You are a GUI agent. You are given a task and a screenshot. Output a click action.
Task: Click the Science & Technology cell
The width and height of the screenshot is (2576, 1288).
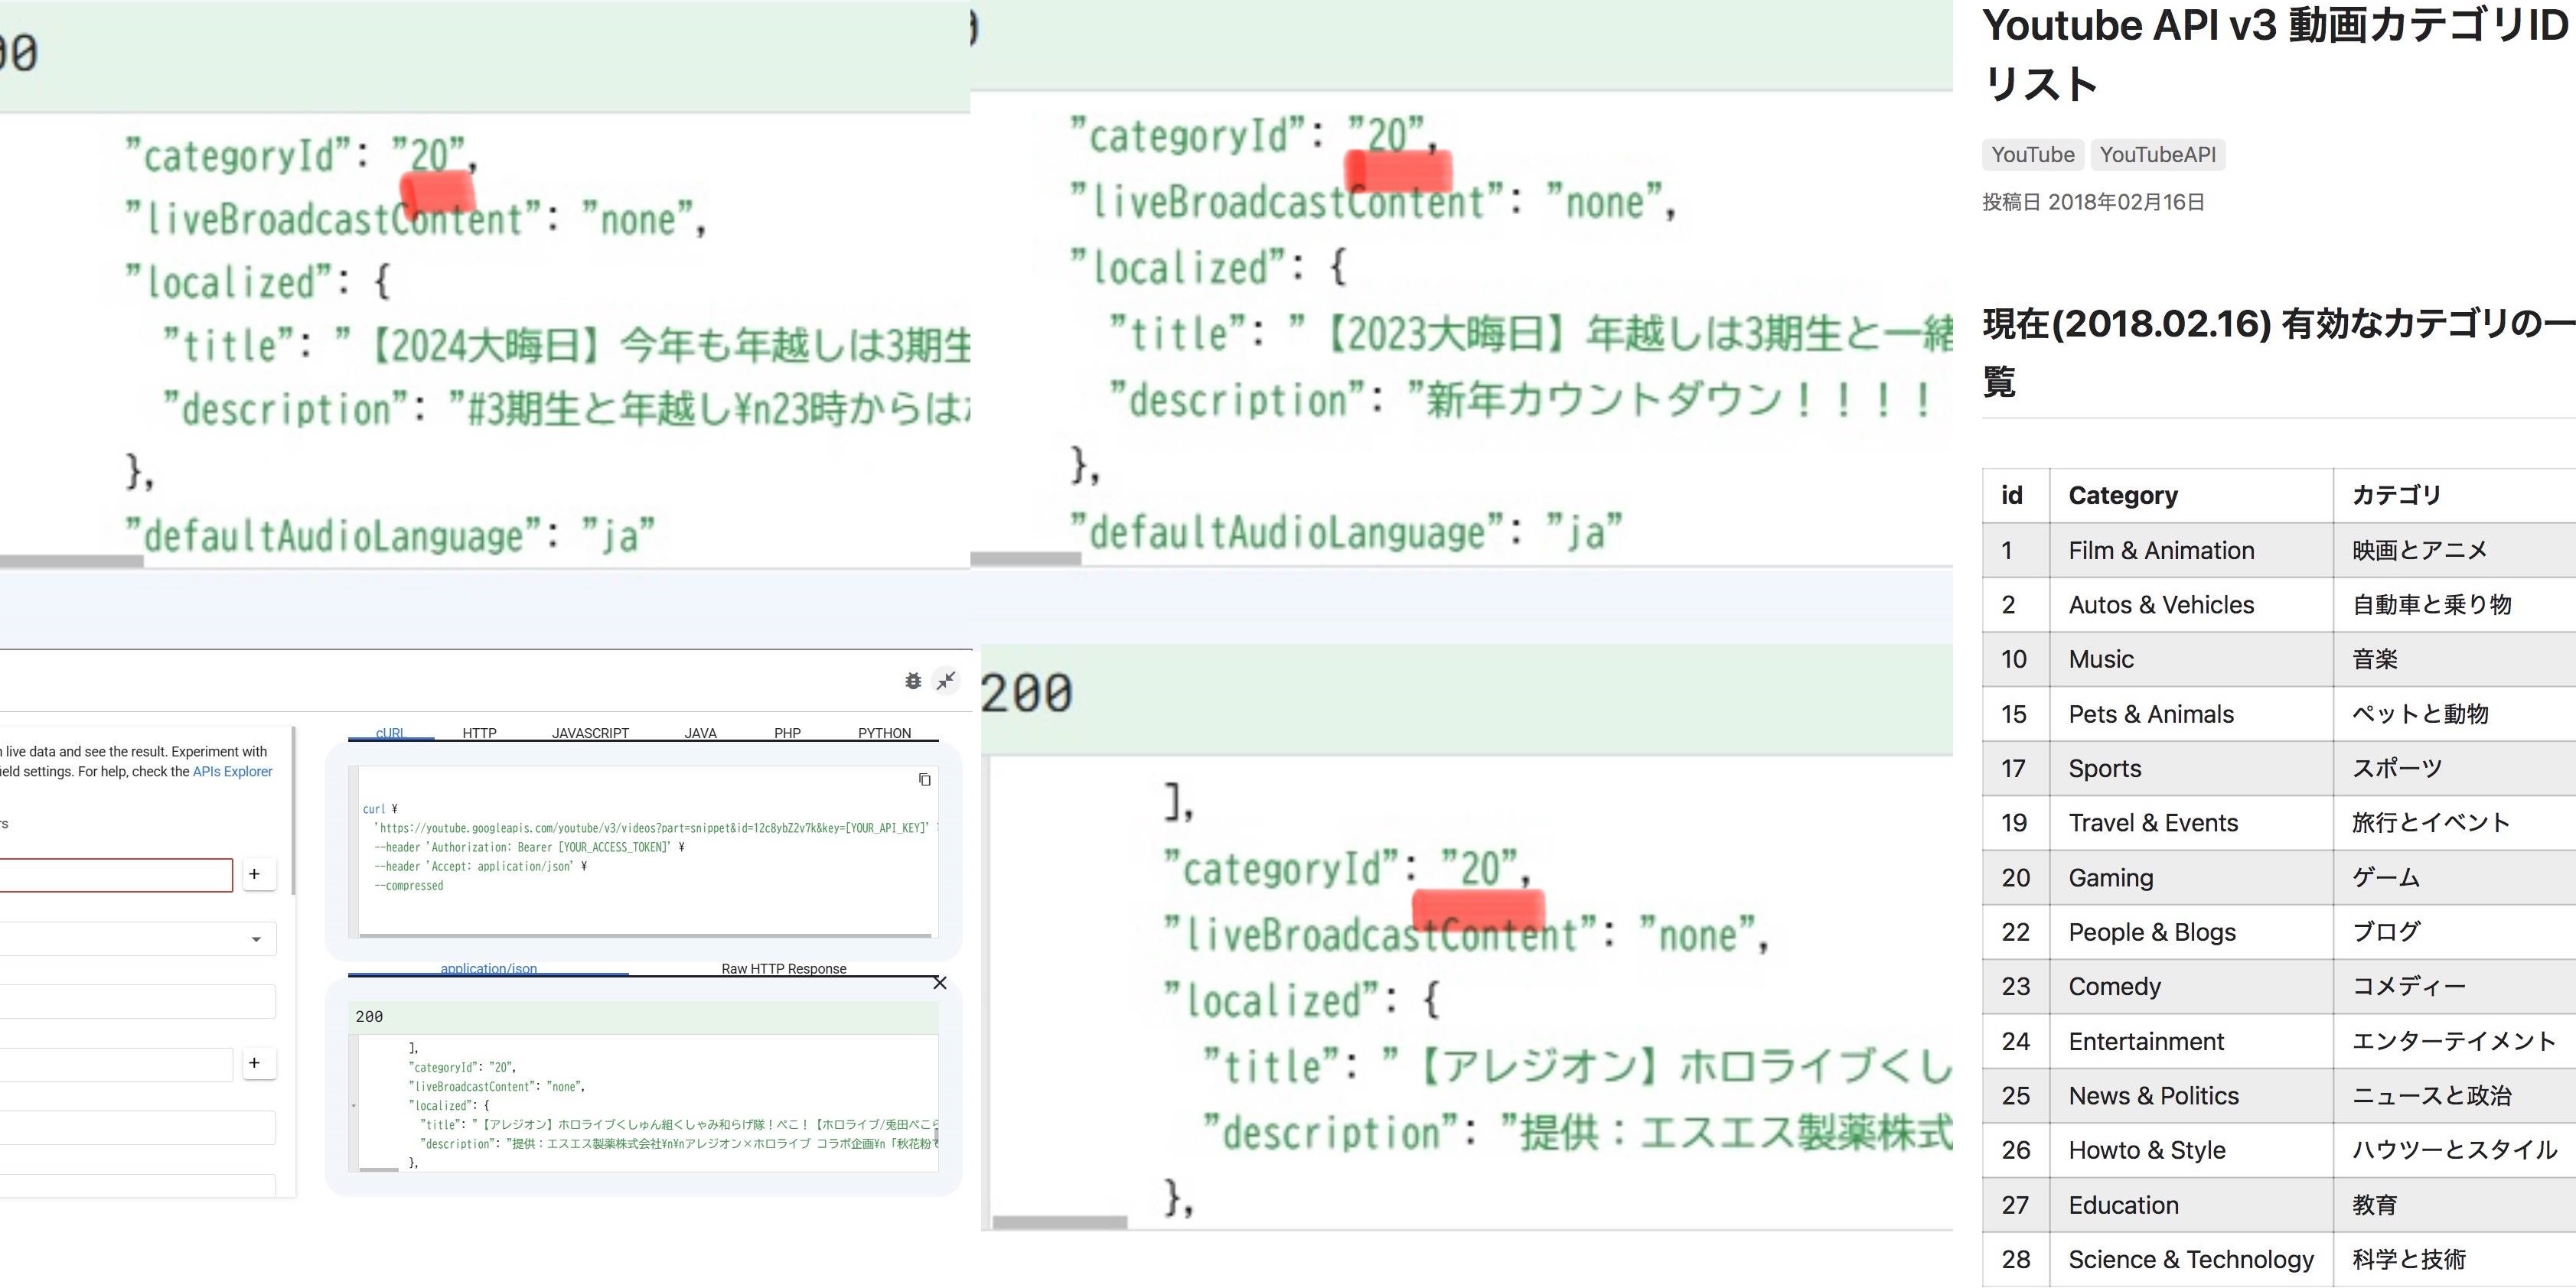[x=2191, y=1260]
